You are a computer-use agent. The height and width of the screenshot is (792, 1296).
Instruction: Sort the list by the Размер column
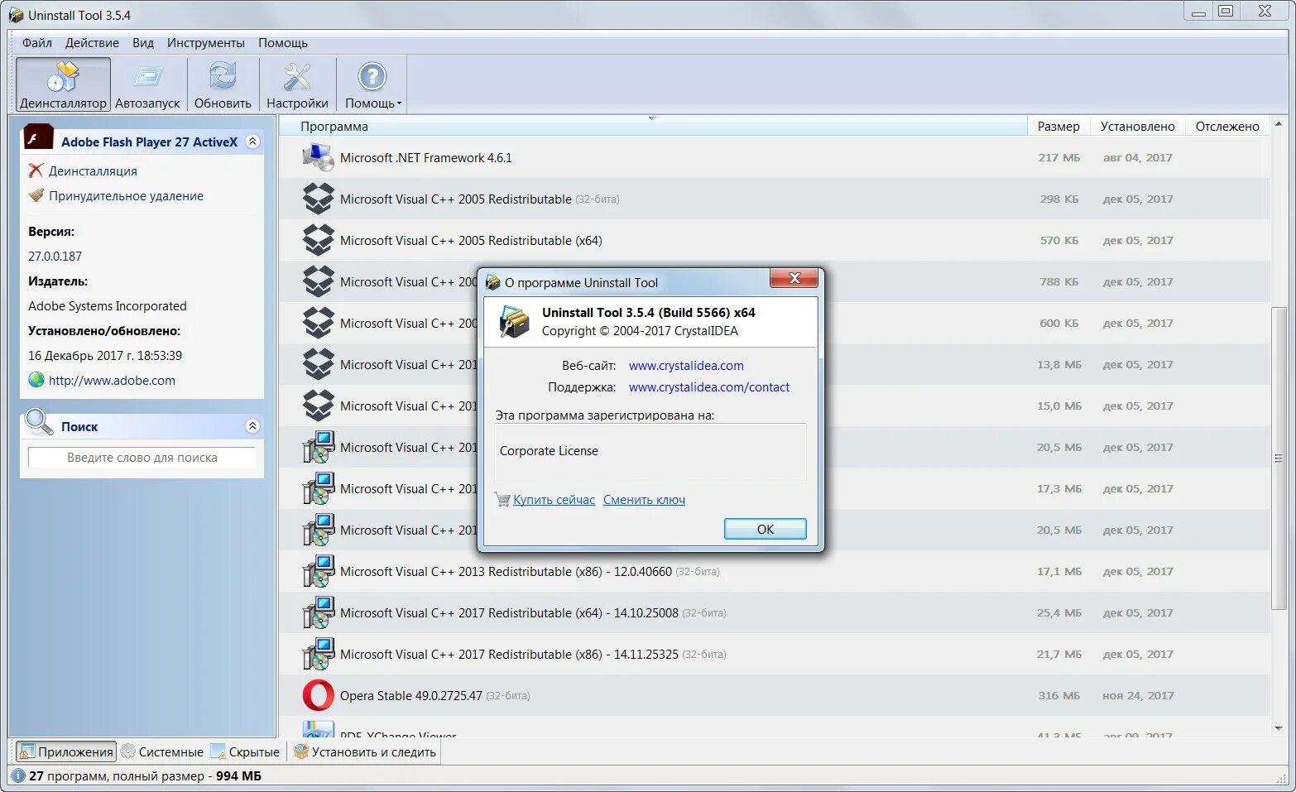pyautogui.click(x=1058, y=127)
